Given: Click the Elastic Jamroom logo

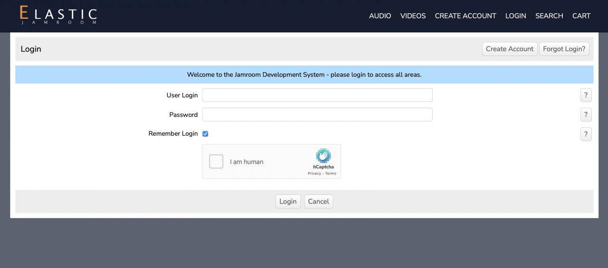Looking at the screenshot, I should click(58, 15).
